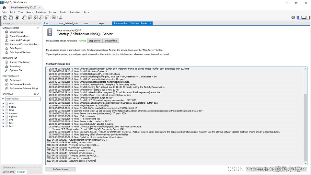Close the Local instance MySQL57 tab

(39, 7)
